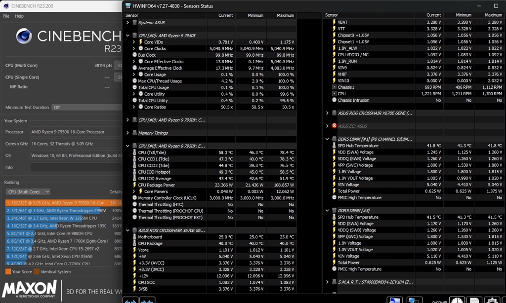Click the fan icon beside Chassis1
Screen dimensions: 506x303
click(335, 87)
